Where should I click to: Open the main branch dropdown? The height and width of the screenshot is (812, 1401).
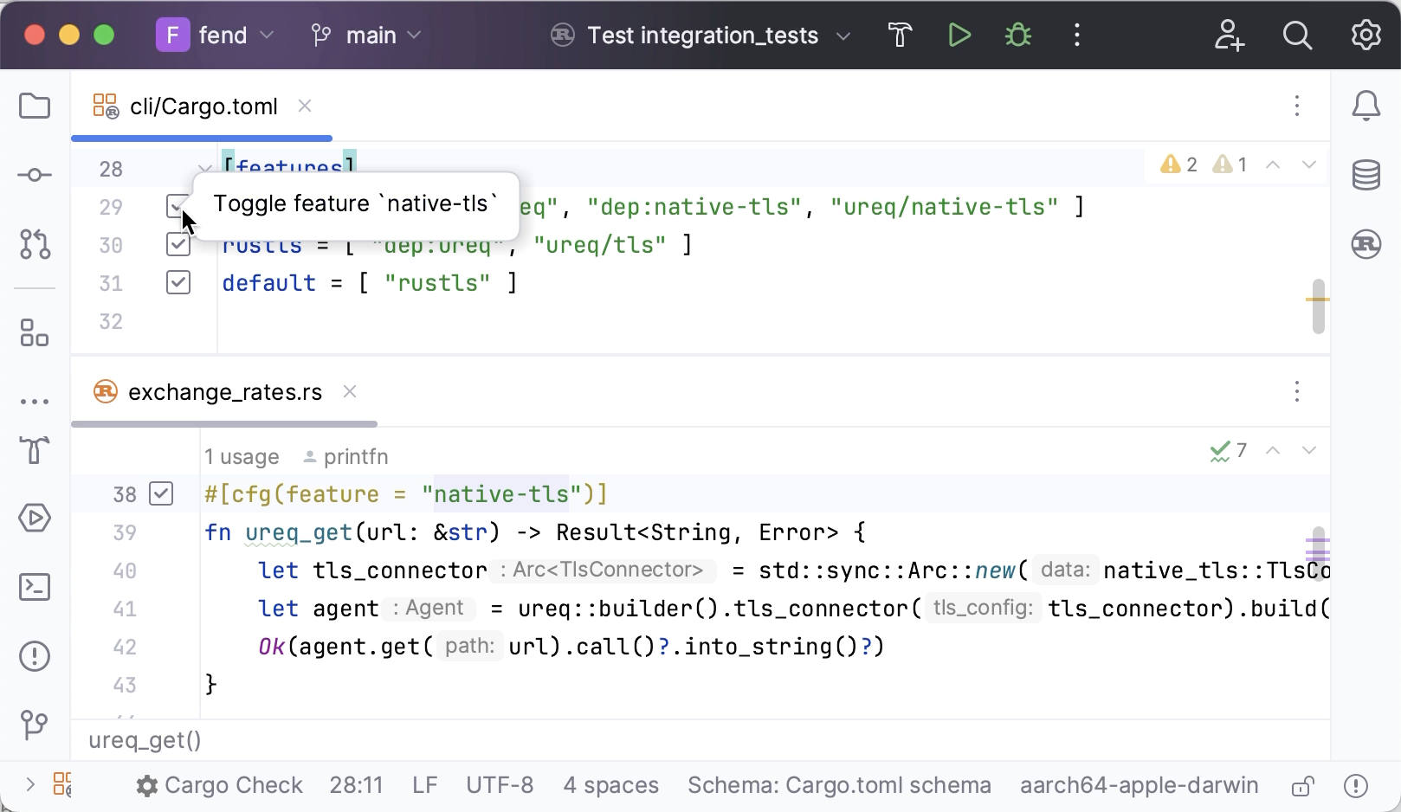(415, 35)
